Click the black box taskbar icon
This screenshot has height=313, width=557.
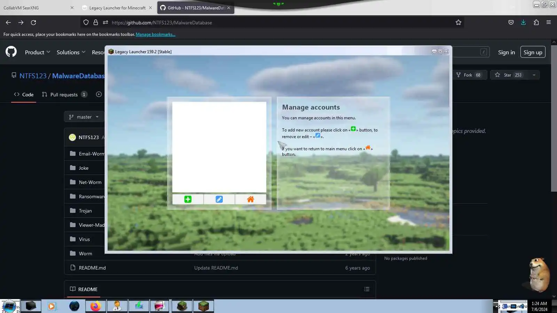tap(31, 306)
